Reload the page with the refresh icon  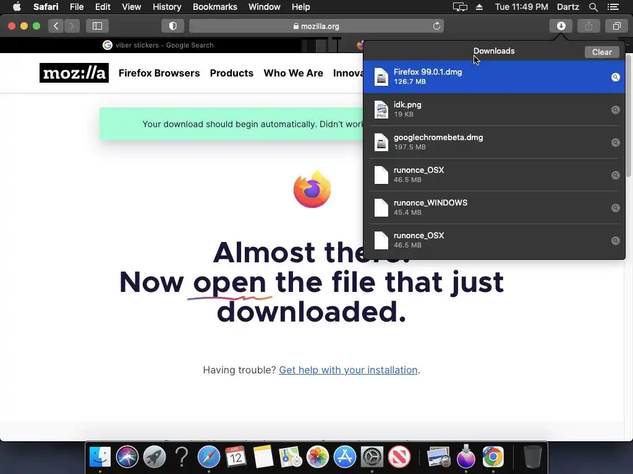(436, 26)
